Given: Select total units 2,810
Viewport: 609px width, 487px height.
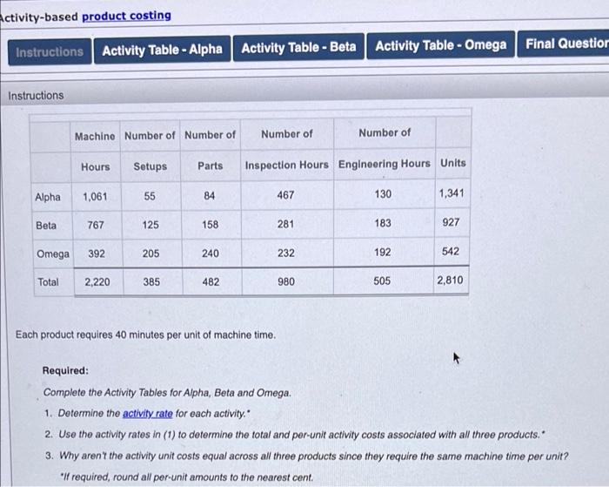Looking at the screenshot, I should [450, 280].
